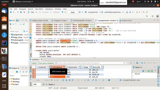Open the public@assignments schema dropdown
Image resolution: width=160 pixels, height=90 pixels.
(x=123, y=12)
